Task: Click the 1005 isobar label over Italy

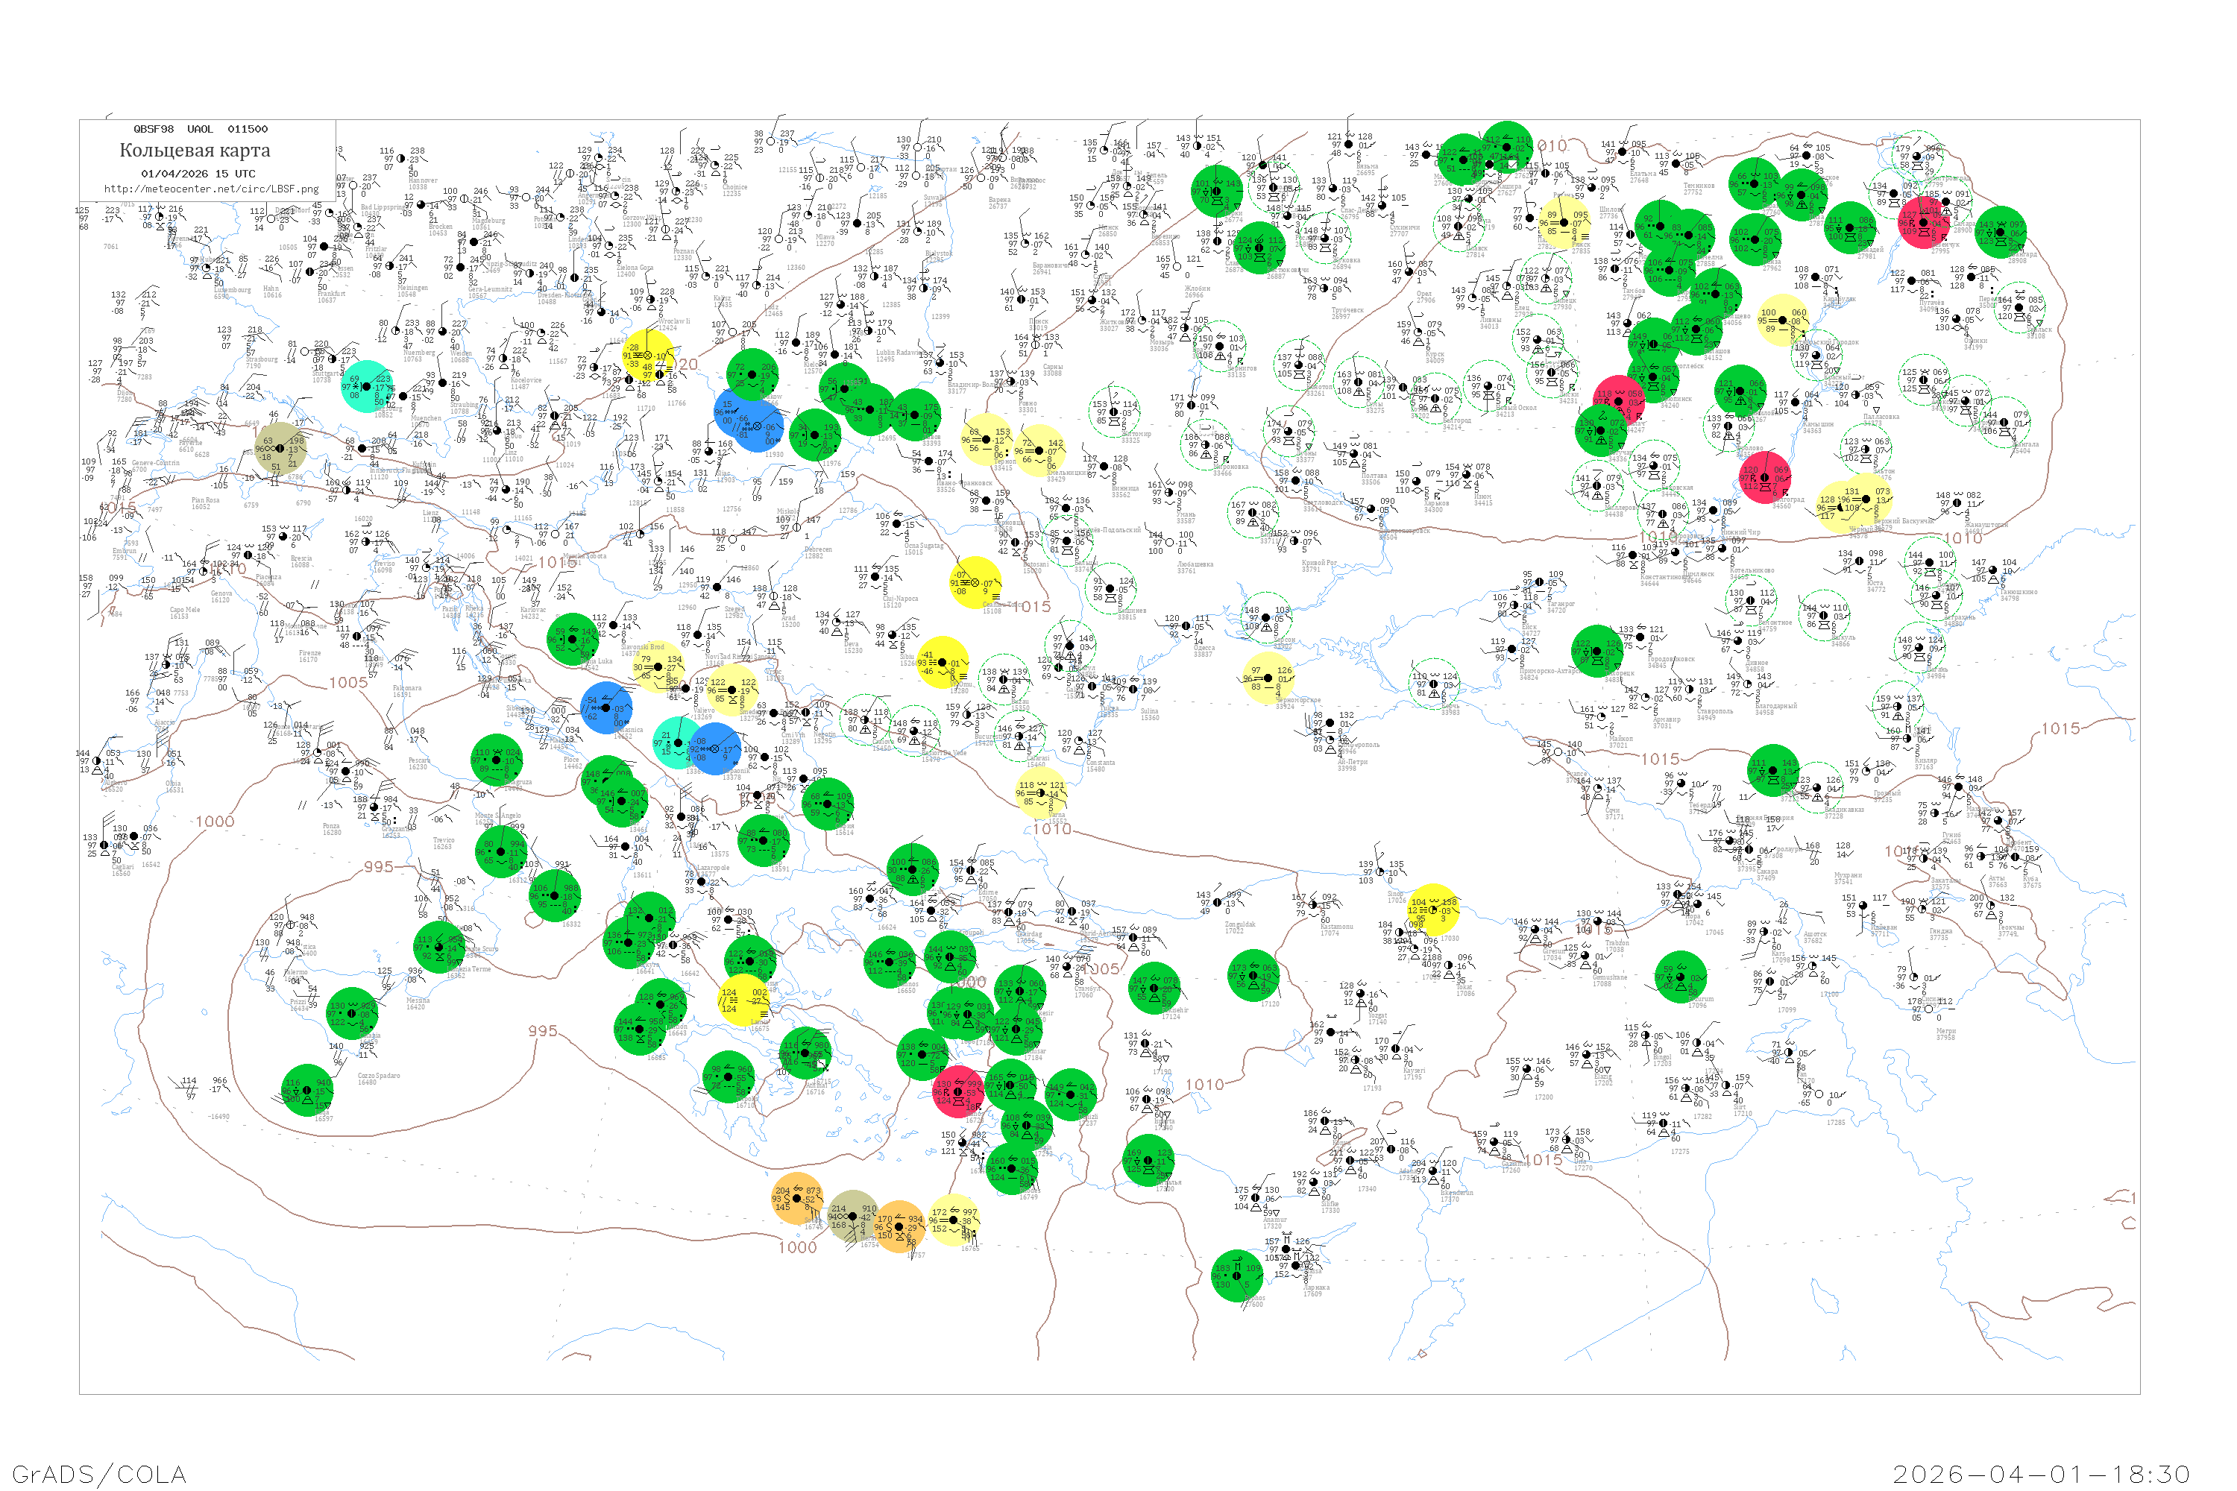Action: [348, 683]
